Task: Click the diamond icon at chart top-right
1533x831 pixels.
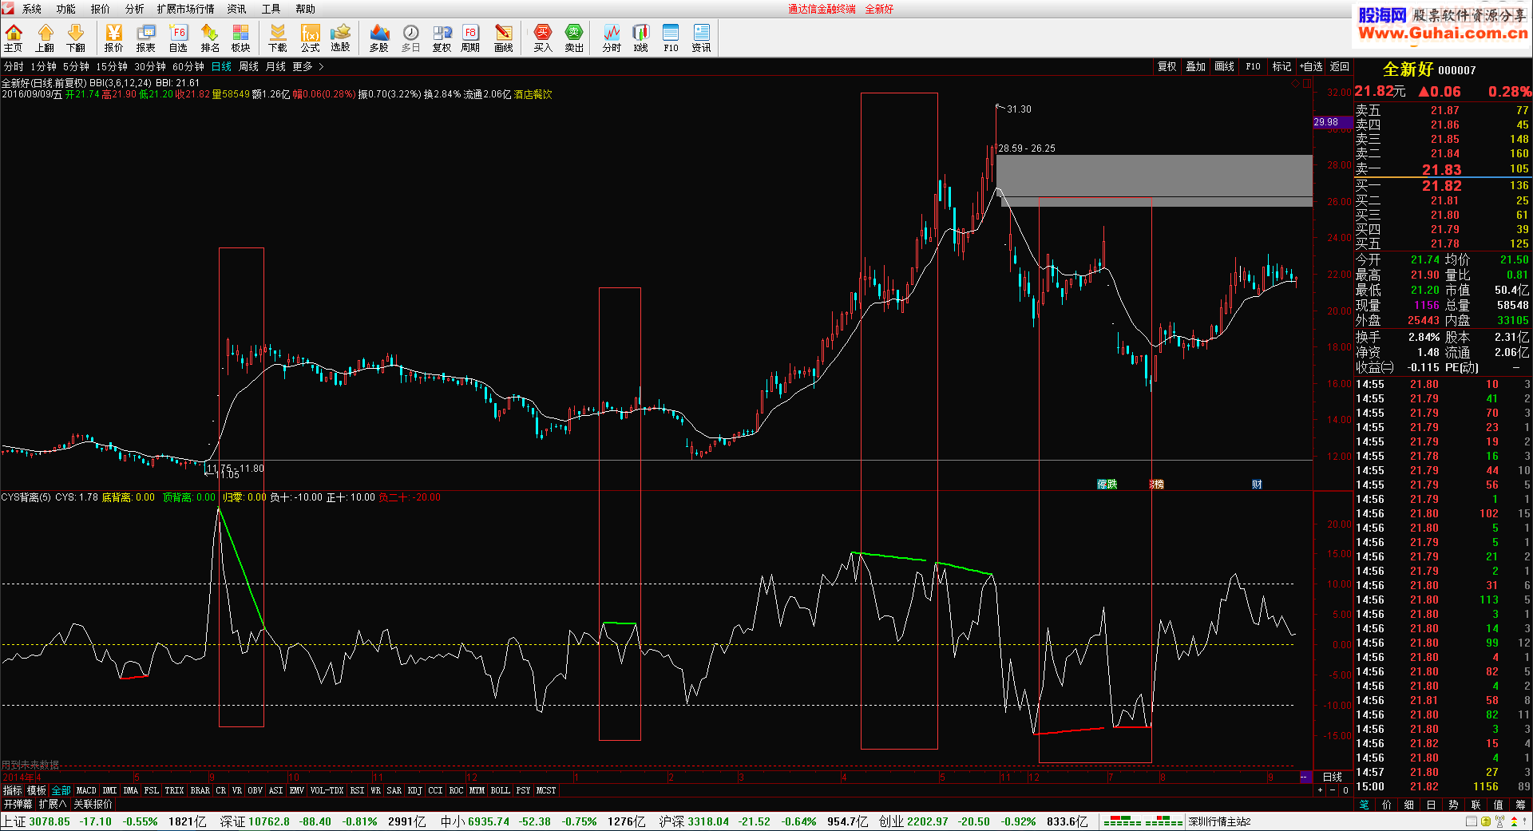Action: tap(1295, 83)
